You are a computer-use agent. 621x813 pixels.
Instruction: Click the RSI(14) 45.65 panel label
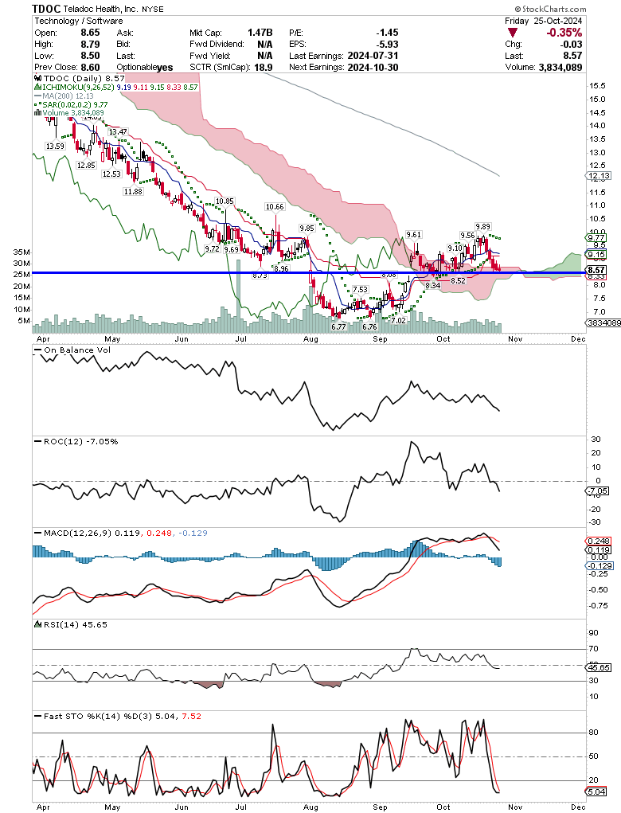[71, 625]
